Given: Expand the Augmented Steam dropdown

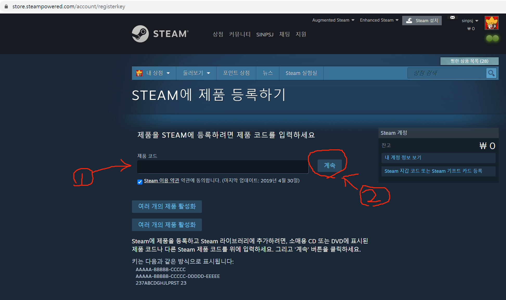Looking at the screenshot, I should pyautogui.click(x=333, y=20).
